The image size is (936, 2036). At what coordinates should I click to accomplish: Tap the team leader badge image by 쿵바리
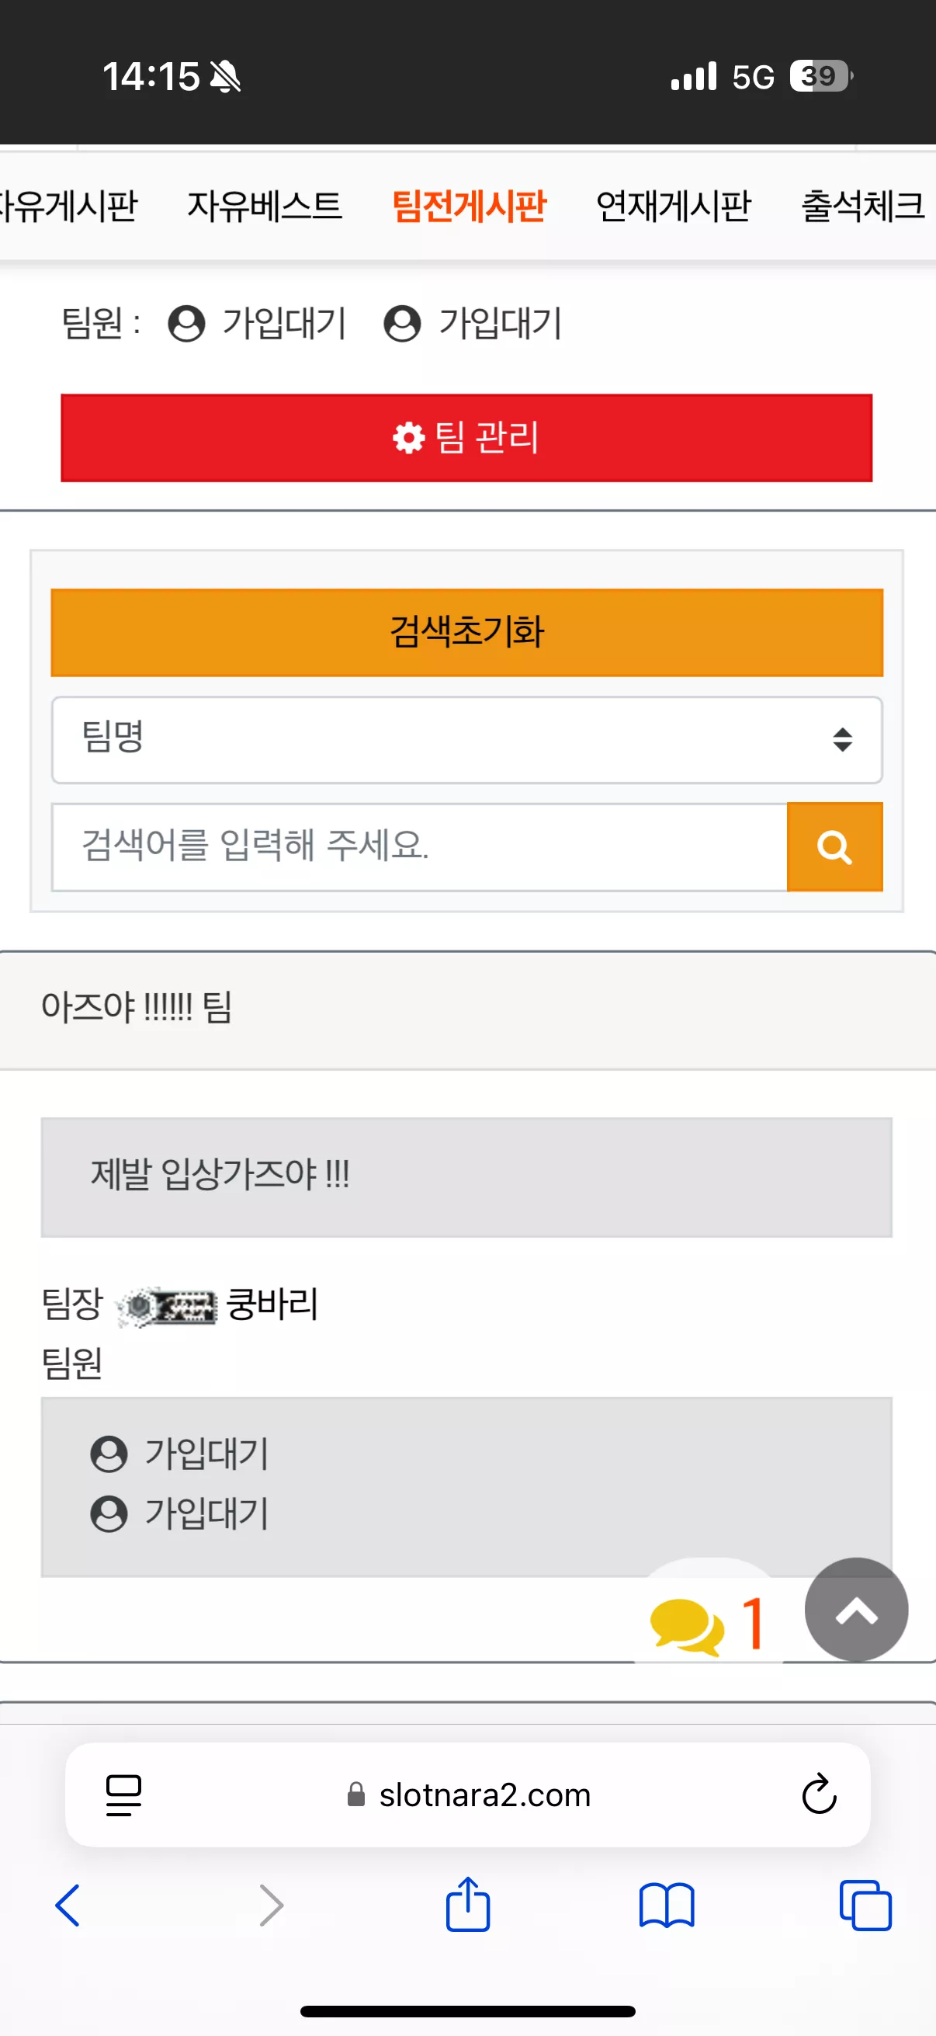(x=166, y=1306)
